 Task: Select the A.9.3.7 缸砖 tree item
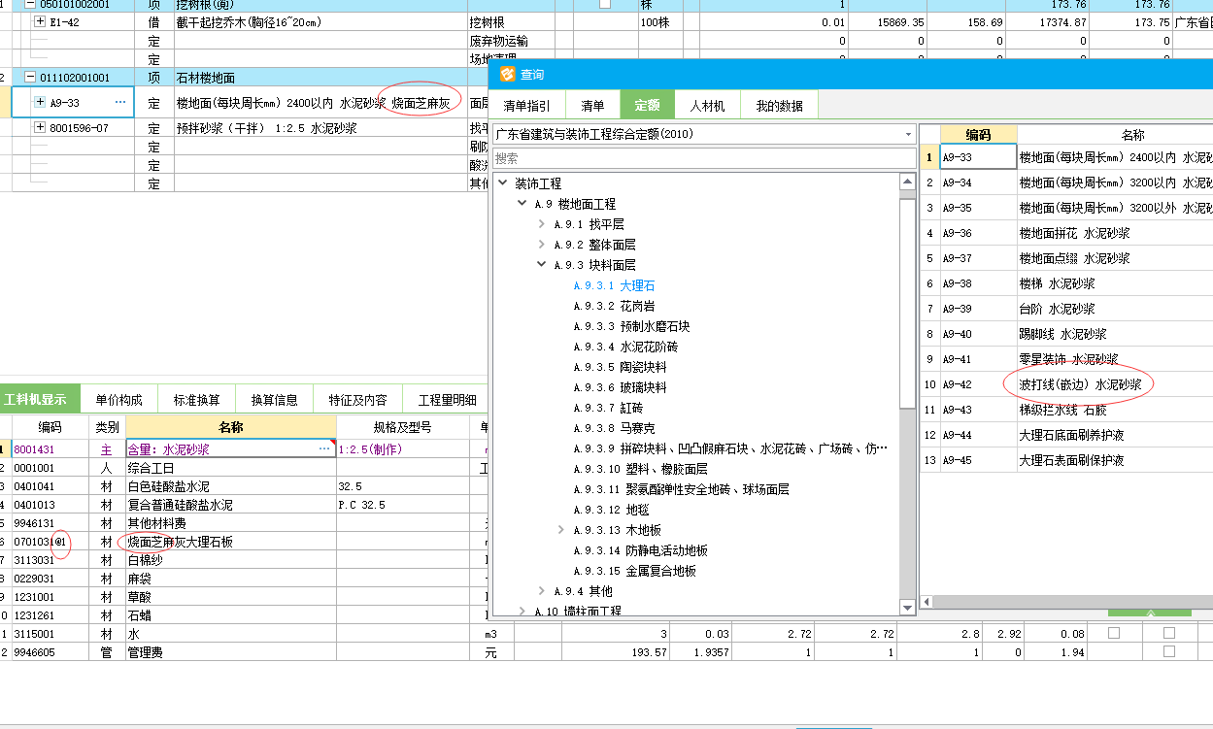[607, 408]
